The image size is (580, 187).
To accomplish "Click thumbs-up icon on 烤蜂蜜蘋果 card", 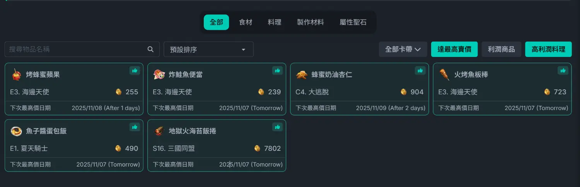I will tap(135, 70).
